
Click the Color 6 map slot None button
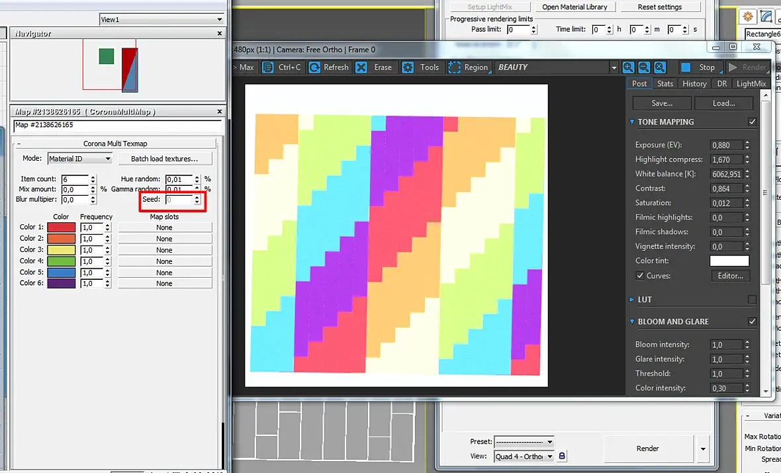tap(165, 283)
